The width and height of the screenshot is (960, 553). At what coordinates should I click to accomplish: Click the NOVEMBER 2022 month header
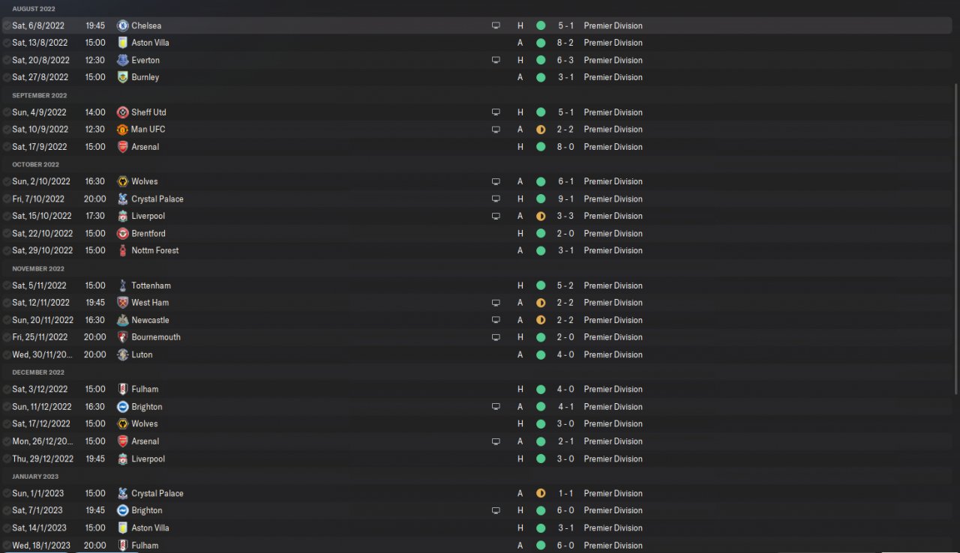click(38, 268)
